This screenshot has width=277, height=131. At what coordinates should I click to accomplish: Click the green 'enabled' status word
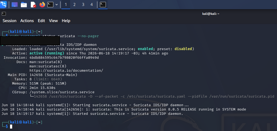(145, 49)
